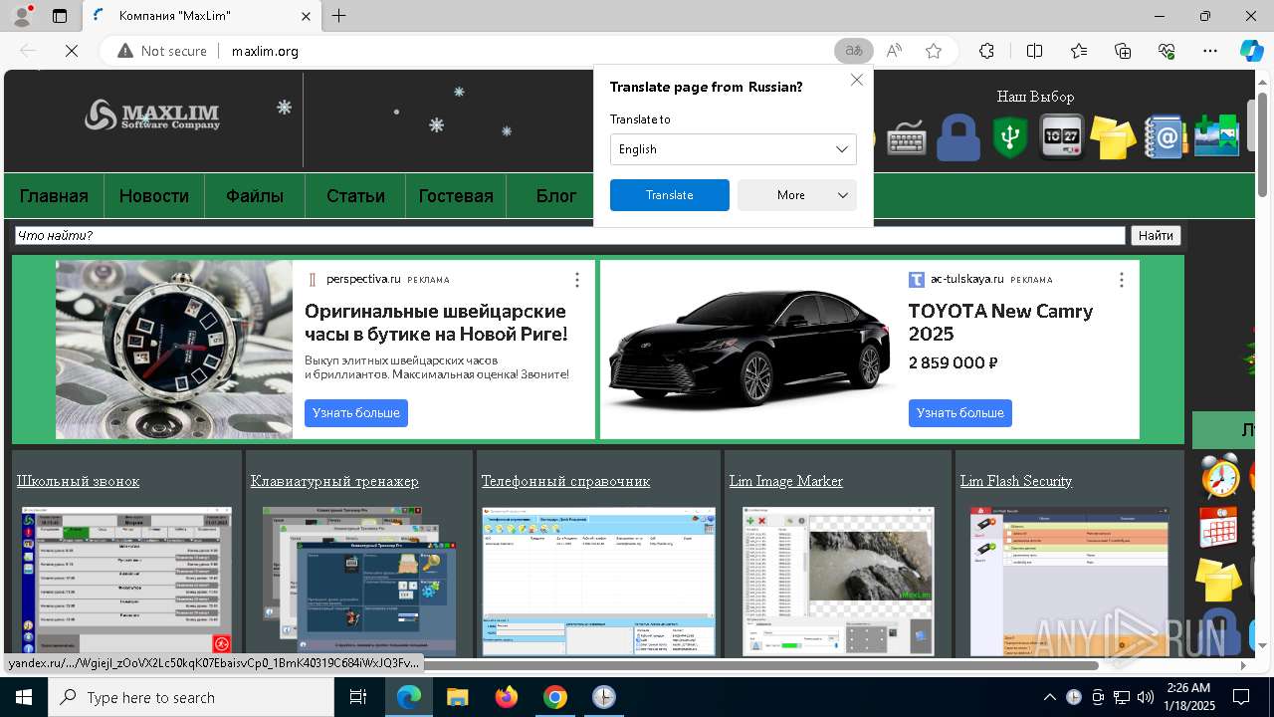Open Browser essentials heart icon
Image resolution: width=1274 pixels, height=717 pixels.
tap(1167, 51)
